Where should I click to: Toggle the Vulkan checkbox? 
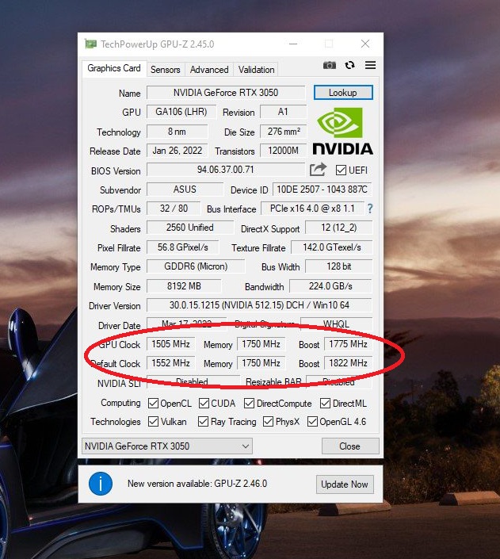153,421
